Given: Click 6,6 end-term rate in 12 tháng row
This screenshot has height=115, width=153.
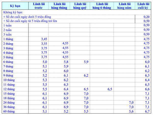Looking at the screenshot, I should (x=147, y=89).
